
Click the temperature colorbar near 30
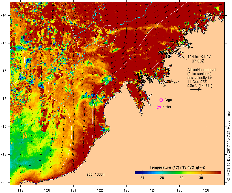tap(201, 173)
